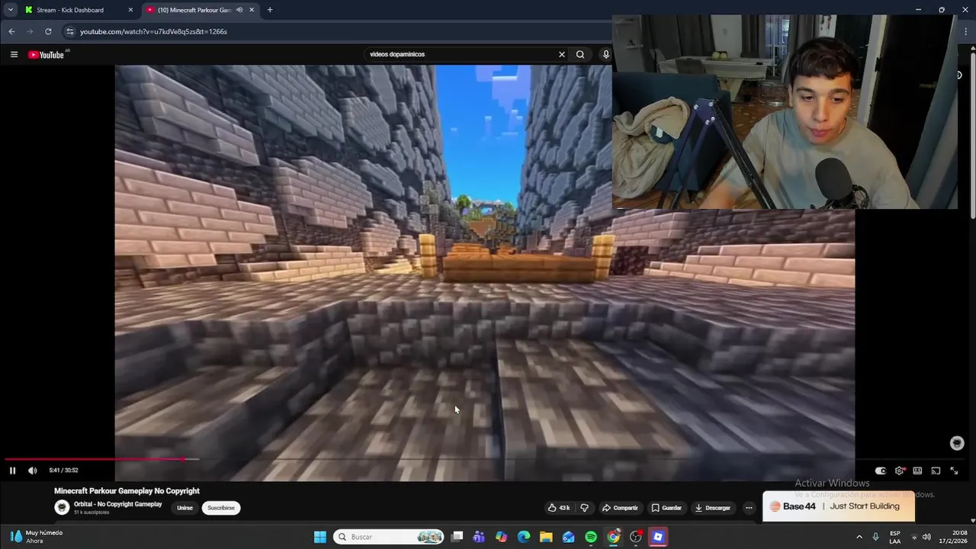Click the Compartir share button

click(x=620, y=508)
